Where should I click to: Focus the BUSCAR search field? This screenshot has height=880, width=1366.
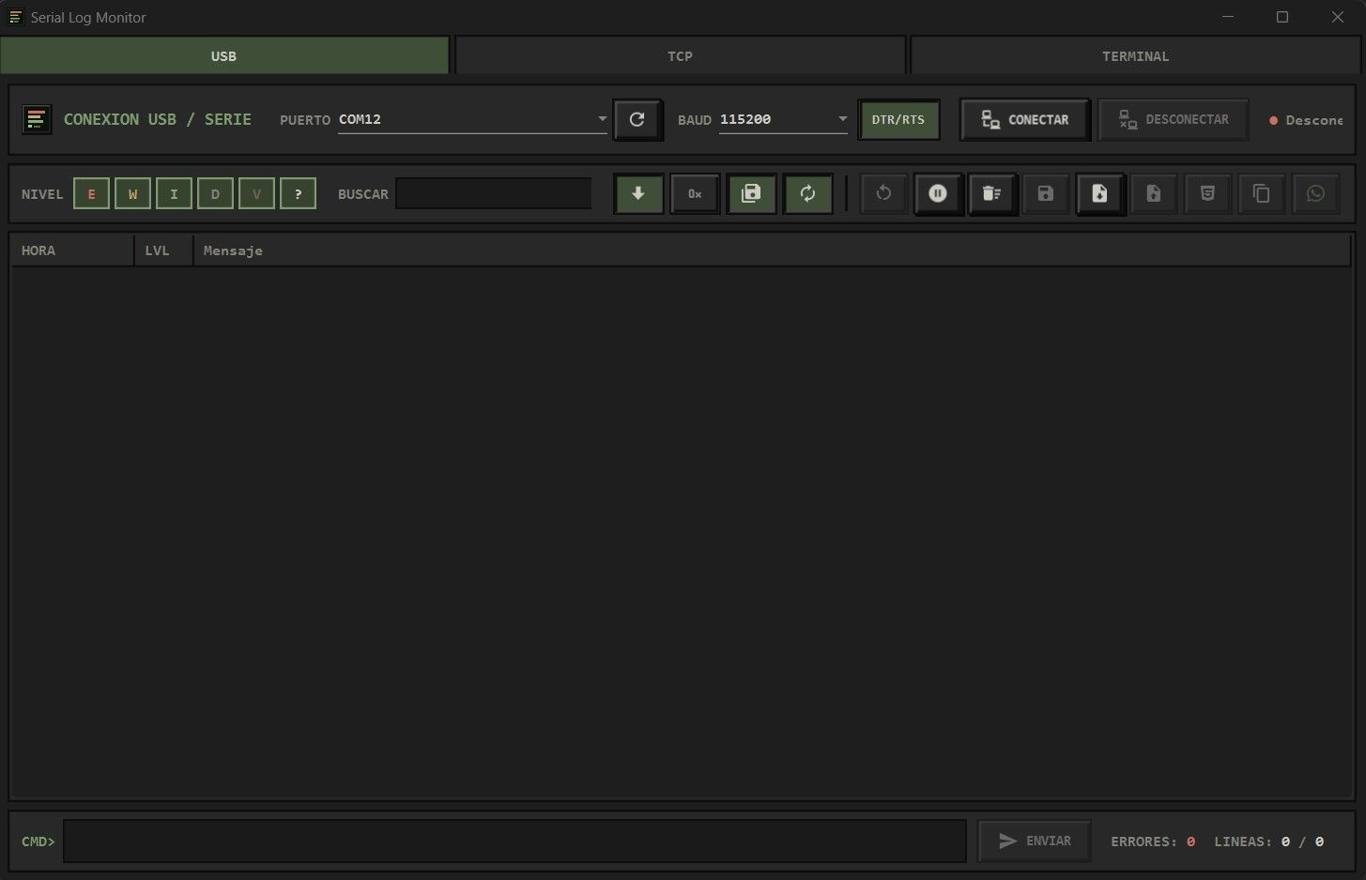494,194
